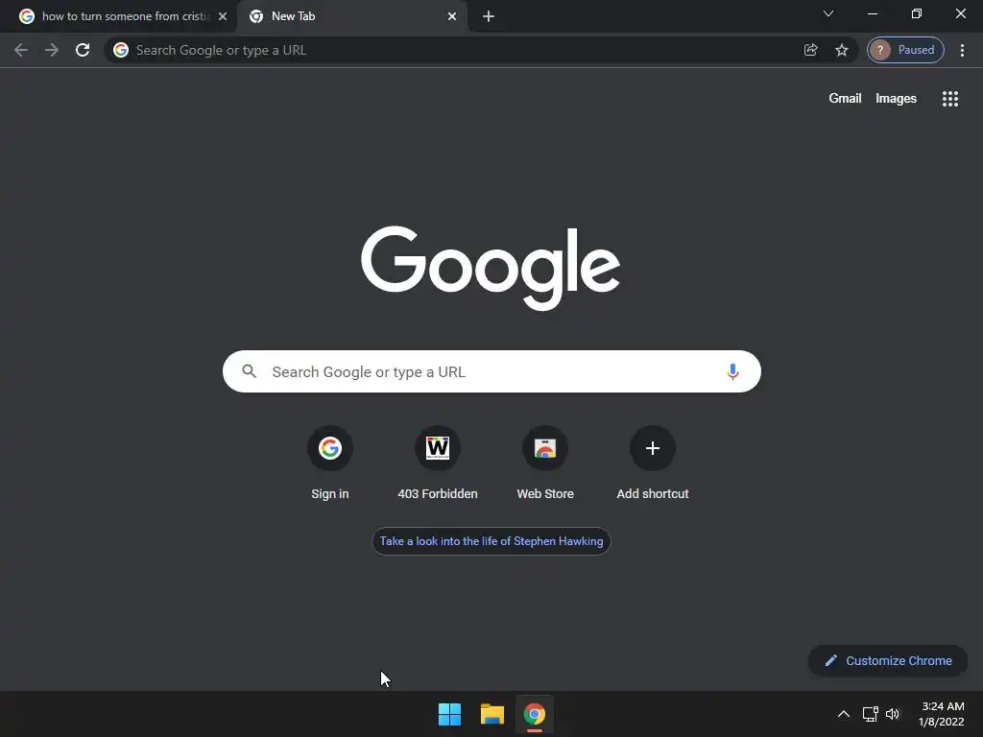The width and height of the screenshot is (983, 737).
Task: Click the Google logo
Action: (x=491, y=268)
